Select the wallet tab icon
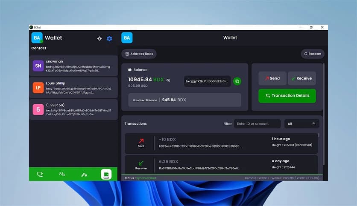The height and width of the screenshot is (206, 357). (x=106, y=174)
